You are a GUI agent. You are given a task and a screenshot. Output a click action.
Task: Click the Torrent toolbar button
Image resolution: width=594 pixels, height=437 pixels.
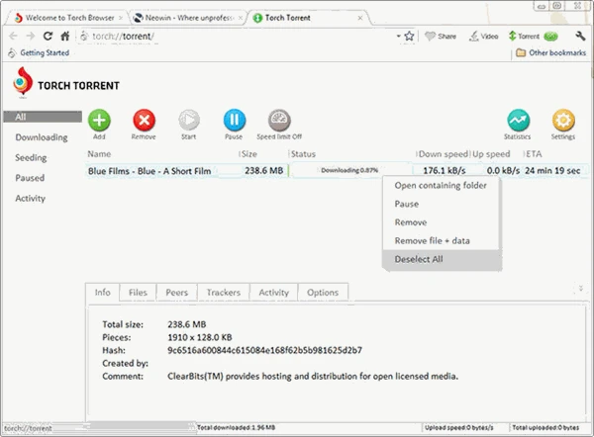[533, 37]
